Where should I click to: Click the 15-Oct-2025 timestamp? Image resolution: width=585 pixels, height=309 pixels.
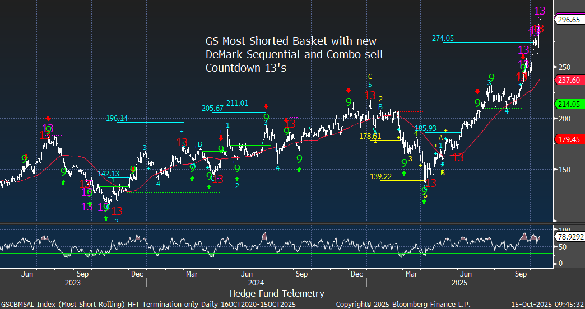546,303
